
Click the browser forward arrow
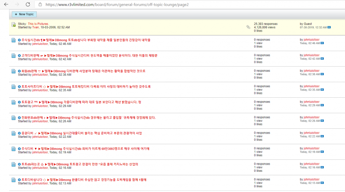click(17, 5)
